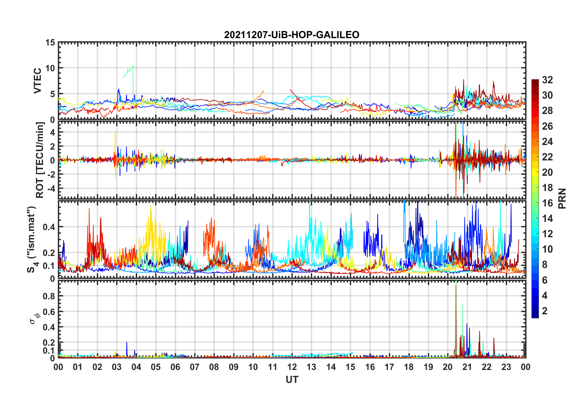
Task: Click colorbar tick label 16
Action: (x=547, y=203)
